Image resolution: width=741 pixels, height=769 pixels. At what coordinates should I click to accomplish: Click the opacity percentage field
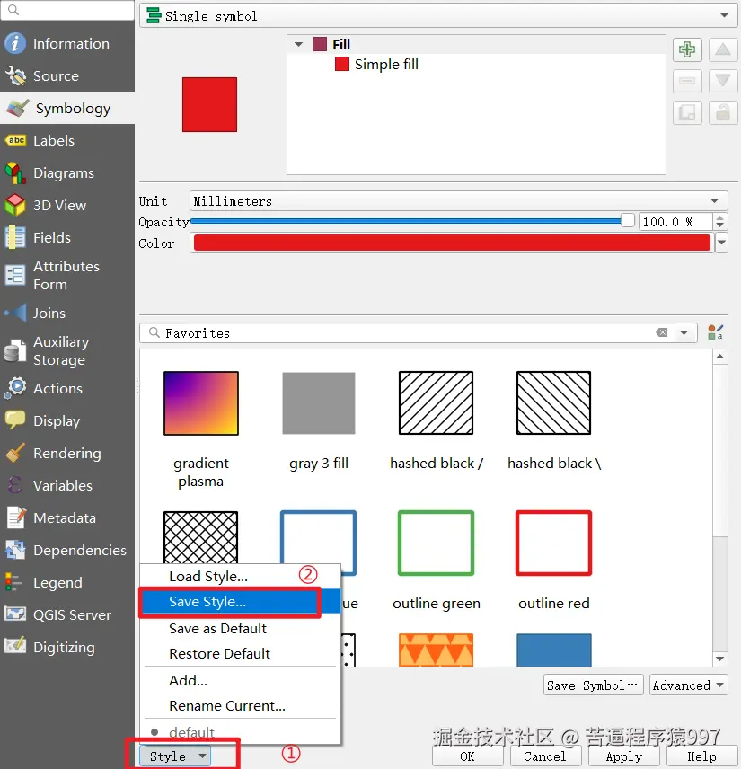pyautogui.click(x=675, y=222)
